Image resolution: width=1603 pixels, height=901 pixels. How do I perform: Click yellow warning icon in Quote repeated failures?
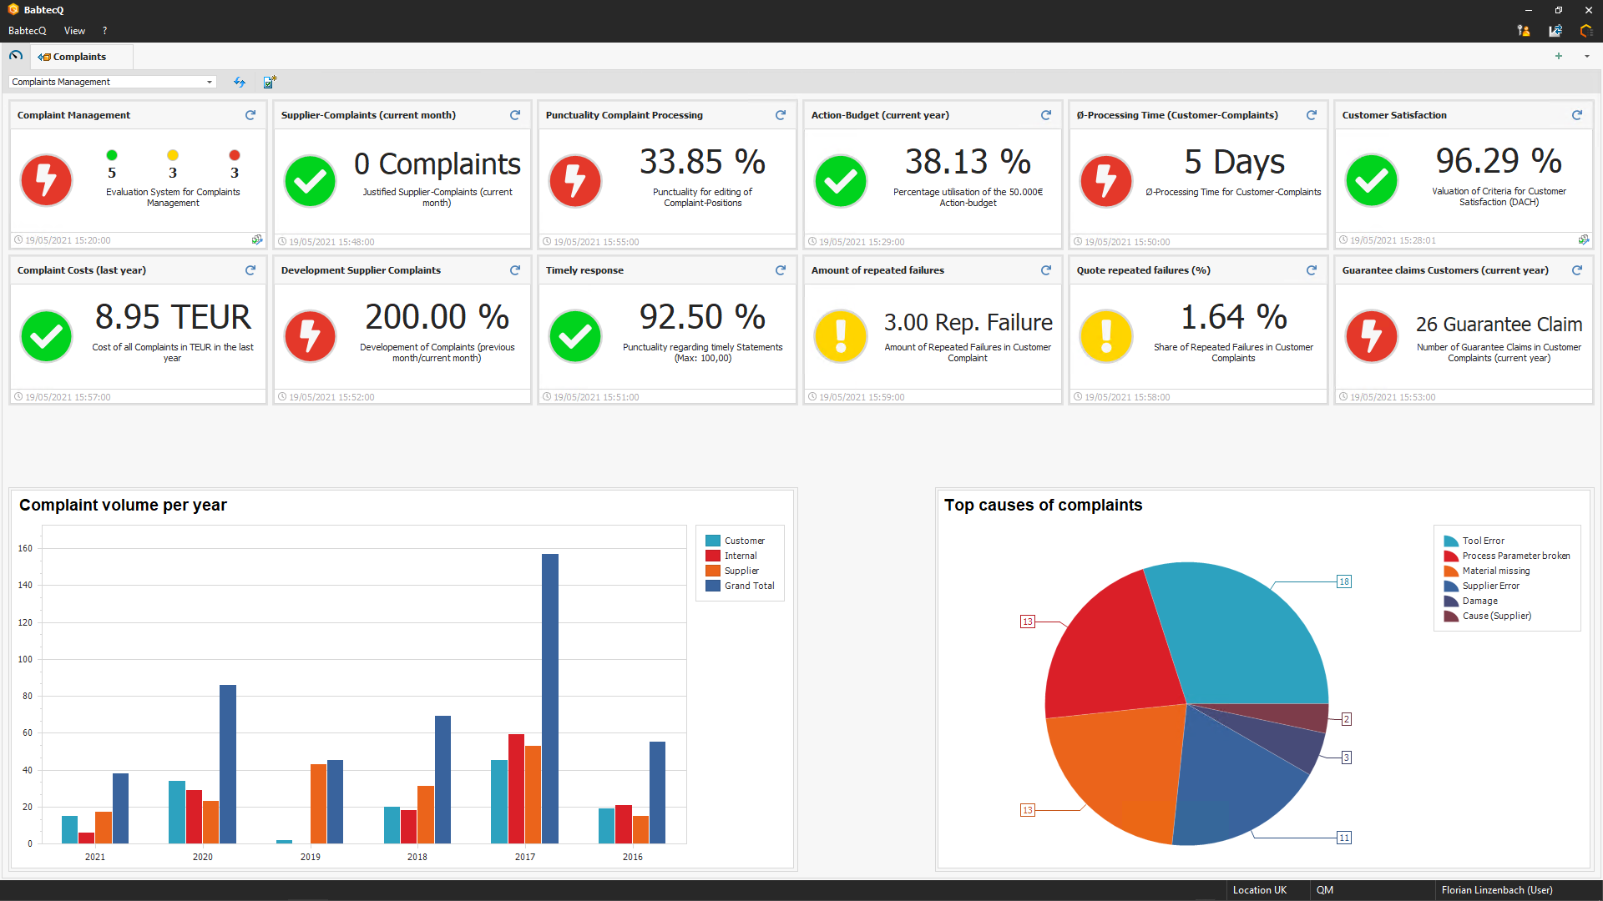pyautogui.click(x=1106, y=335)
